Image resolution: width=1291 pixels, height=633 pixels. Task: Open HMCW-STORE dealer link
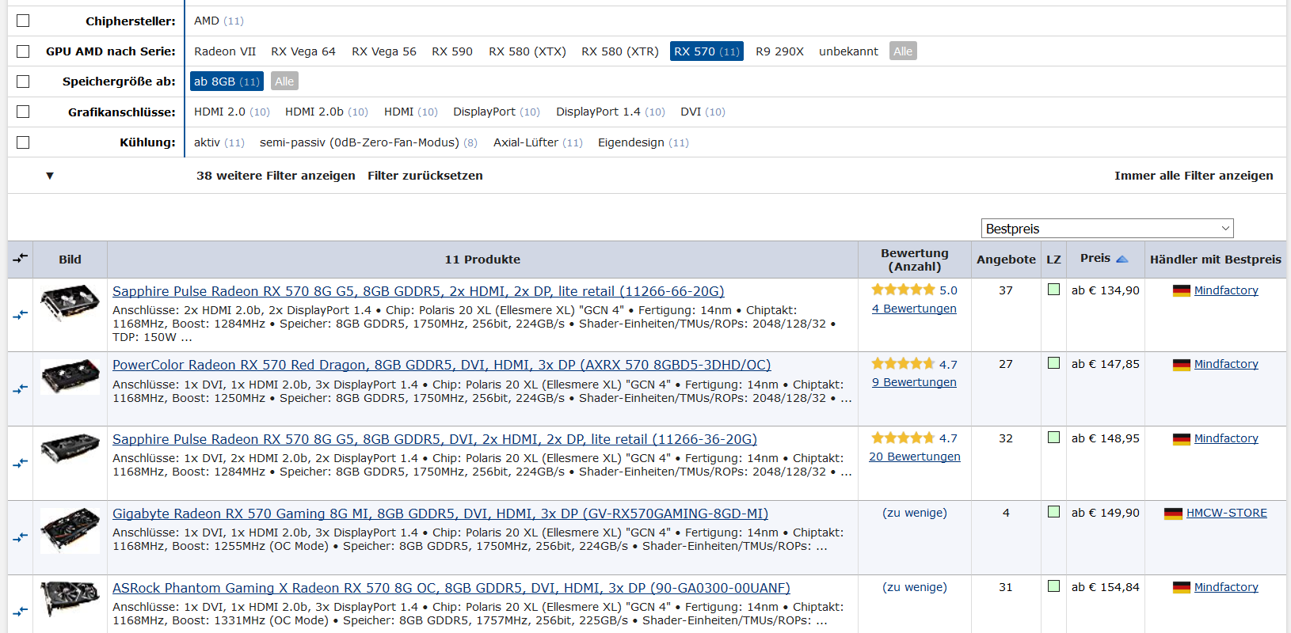[1226, 513]
